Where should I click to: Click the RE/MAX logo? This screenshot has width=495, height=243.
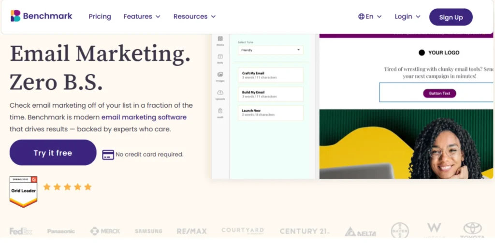(191, 231)
